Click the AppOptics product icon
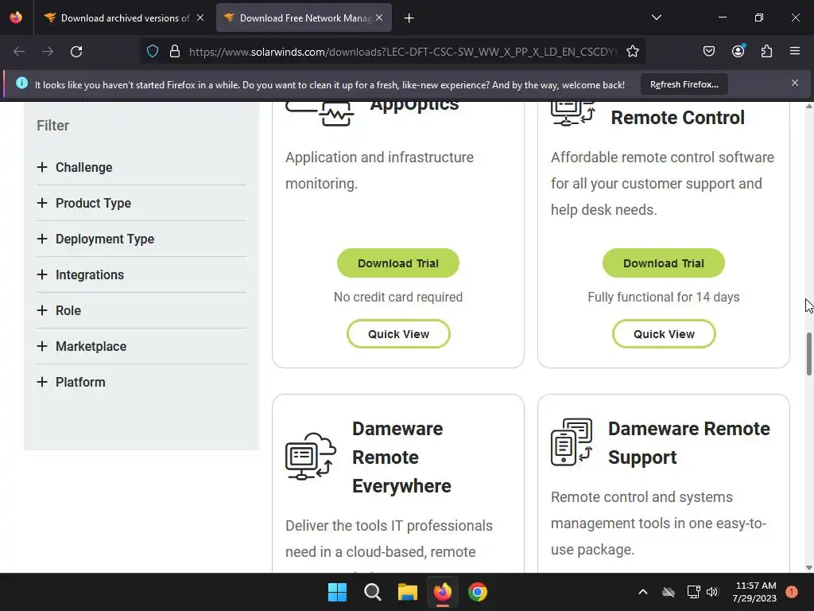 320,113
